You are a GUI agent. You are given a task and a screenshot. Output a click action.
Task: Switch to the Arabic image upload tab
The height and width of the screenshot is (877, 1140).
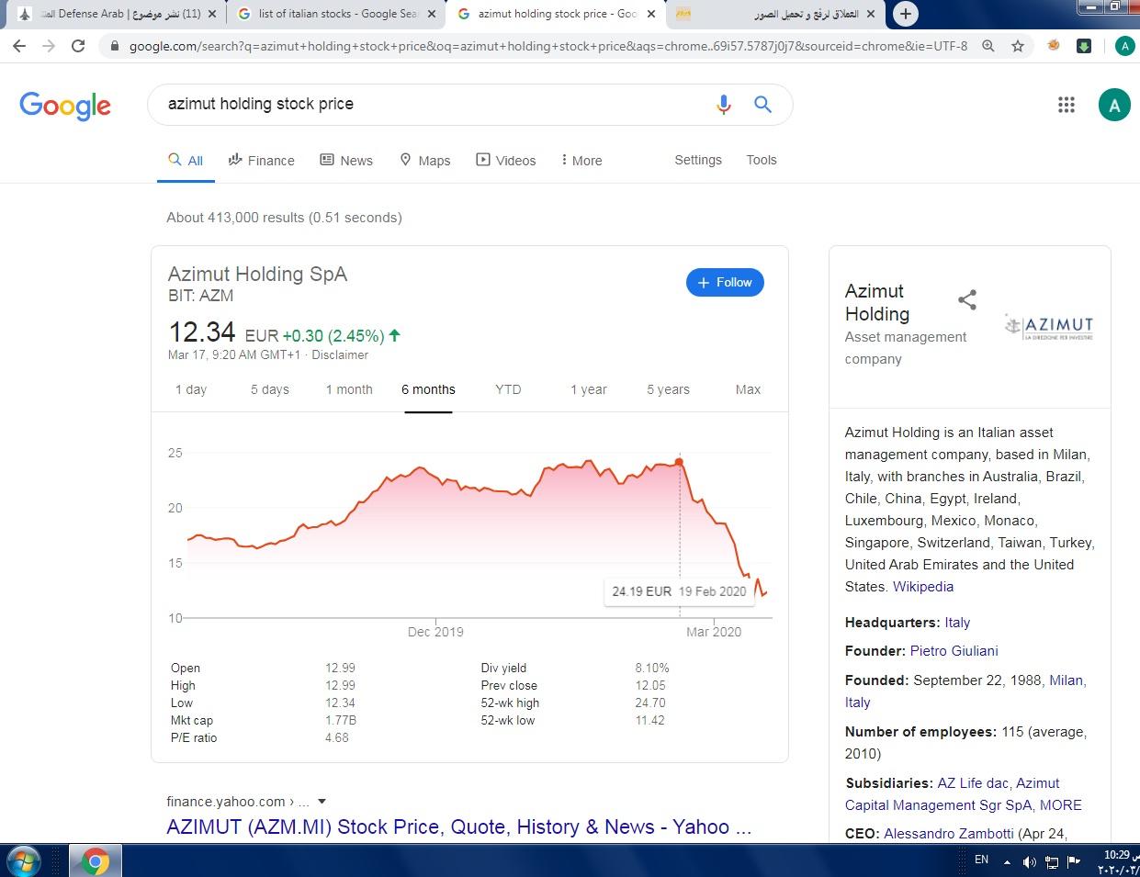(776, 14)
